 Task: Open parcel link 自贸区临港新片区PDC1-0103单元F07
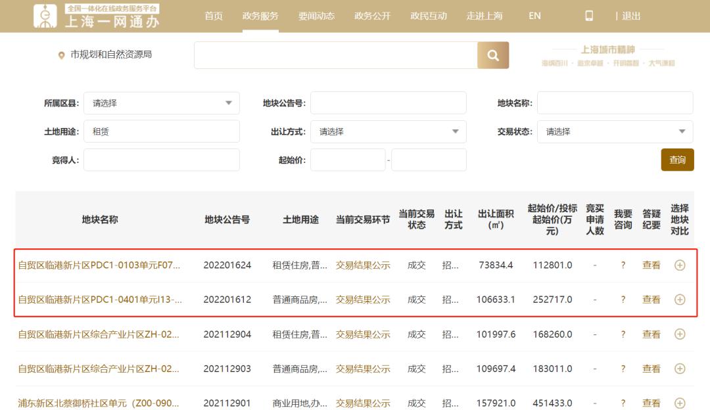pos(99,265)
